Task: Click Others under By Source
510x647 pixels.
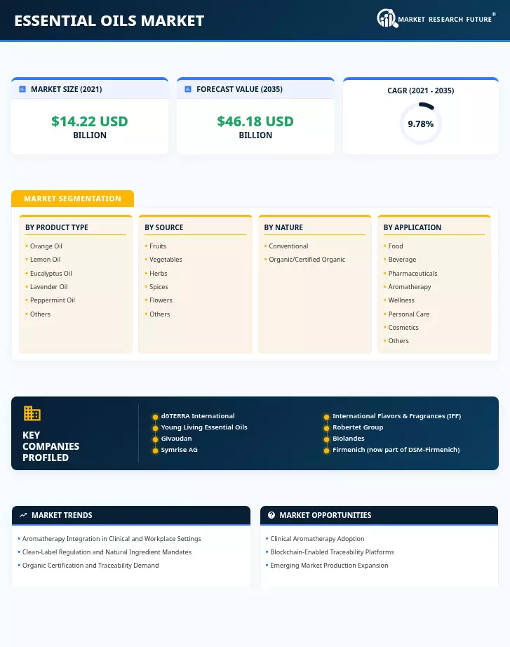Action: pos(159,314)
